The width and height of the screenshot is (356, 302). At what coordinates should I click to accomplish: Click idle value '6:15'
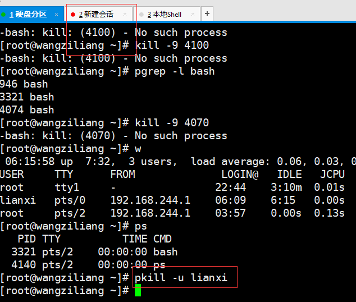[x=283, y=200]
